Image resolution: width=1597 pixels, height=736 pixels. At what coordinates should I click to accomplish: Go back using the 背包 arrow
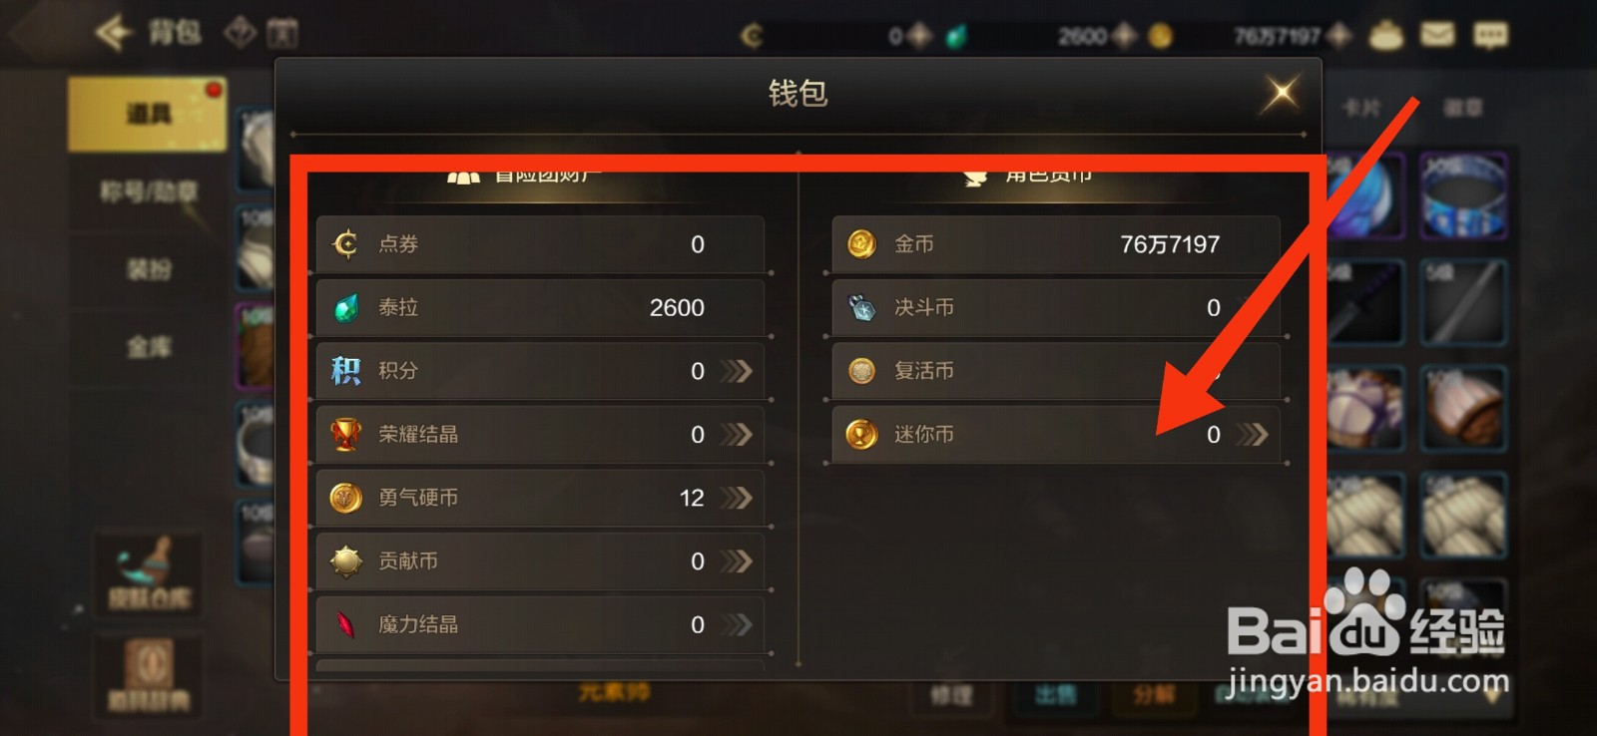114,33
